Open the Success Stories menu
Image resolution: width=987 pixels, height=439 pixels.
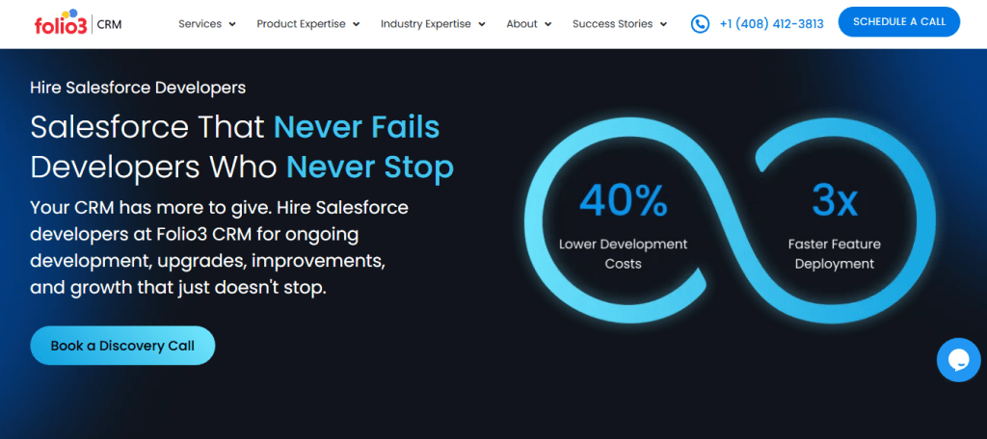(612, 24)
